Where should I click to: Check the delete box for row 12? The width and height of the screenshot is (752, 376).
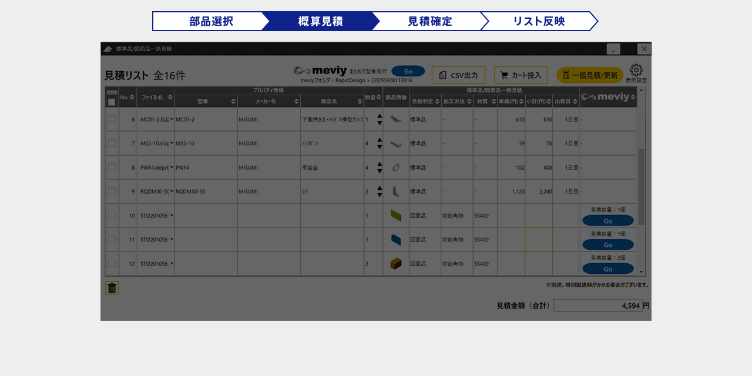click(x=112, y=264)
